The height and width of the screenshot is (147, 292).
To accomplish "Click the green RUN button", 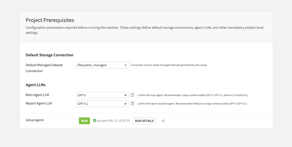I will click(84, 121).
